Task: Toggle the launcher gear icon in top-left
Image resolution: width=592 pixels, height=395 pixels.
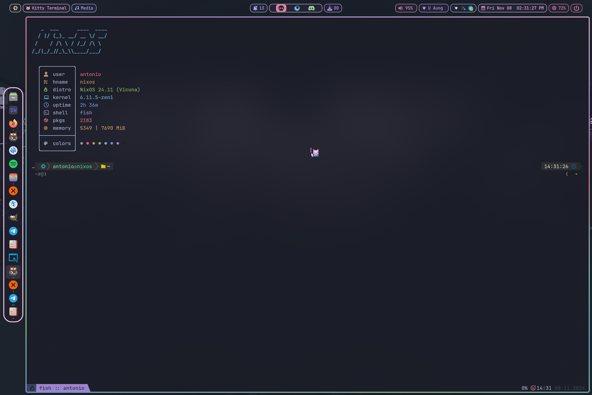Action: click(15, 8)
